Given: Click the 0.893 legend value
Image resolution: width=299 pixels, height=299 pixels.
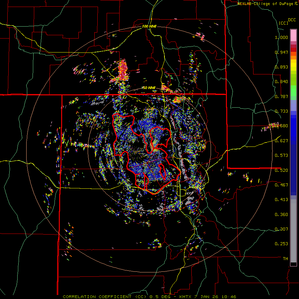Looking at the screenshot, I should [281, 67].
